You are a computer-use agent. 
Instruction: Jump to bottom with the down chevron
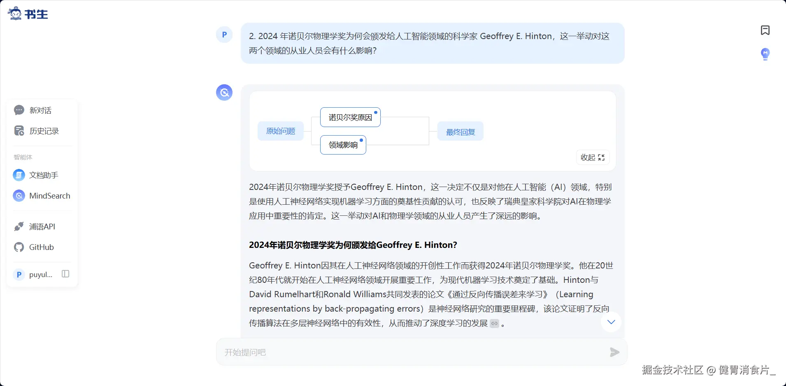point(611,322)
